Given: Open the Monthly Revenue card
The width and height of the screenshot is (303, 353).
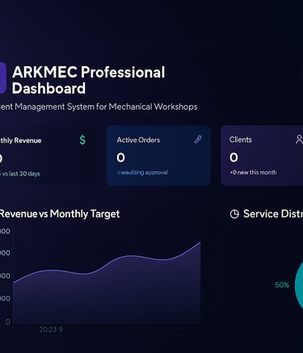Looking at the screenshot, I should pyautogui.click(x=47, y=155).
